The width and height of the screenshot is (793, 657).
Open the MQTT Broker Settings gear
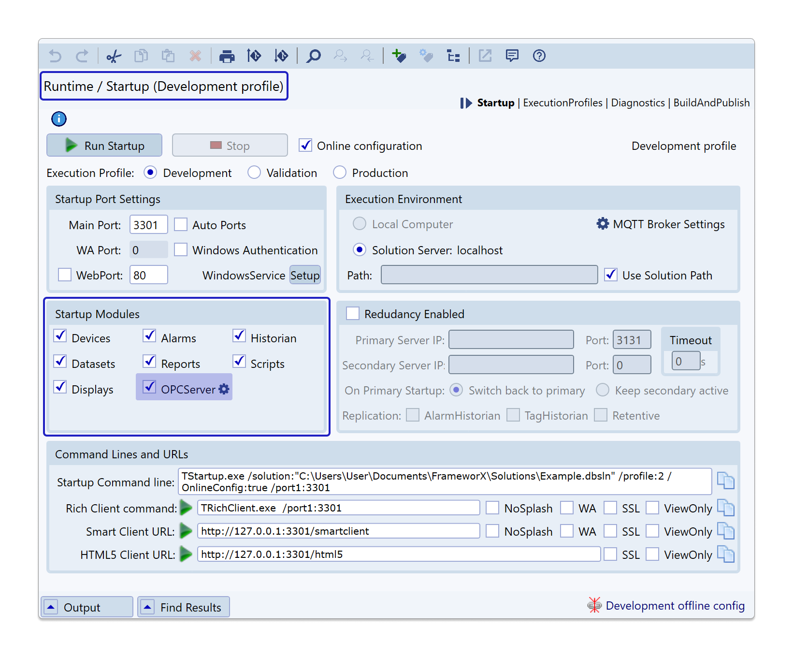click(603, 224)
